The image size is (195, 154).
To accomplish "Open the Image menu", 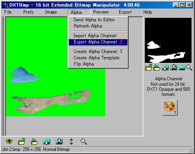I will 51,12.
